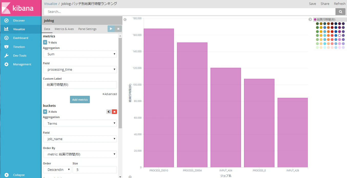Open the spy panel arrow below chart
Screen dimensions: 347x178
tap(130, 177)
